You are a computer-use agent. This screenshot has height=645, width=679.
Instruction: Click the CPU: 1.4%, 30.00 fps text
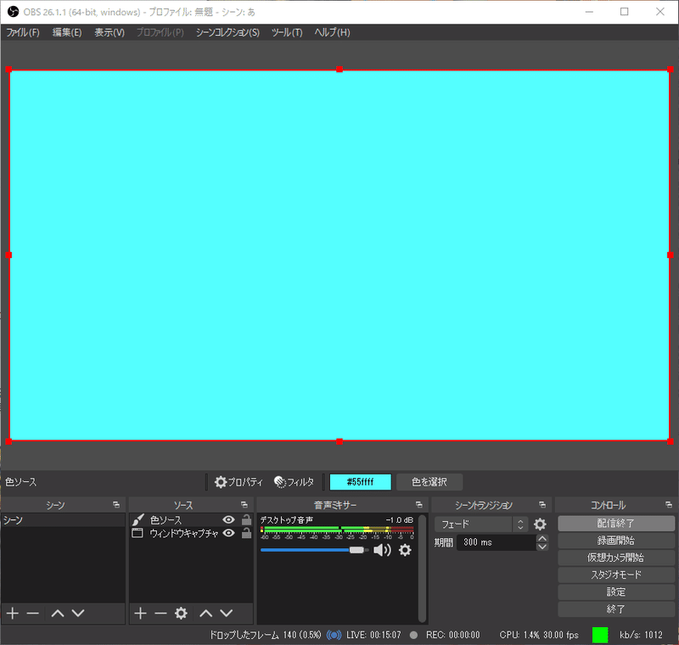point(539,635)
